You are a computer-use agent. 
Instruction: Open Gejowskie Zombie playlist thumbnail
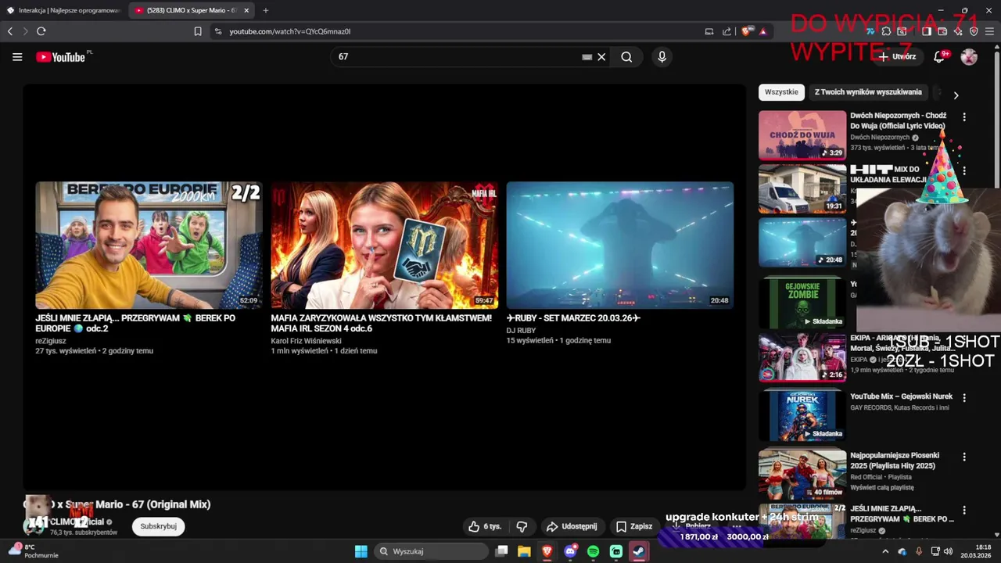pos(802,303)
